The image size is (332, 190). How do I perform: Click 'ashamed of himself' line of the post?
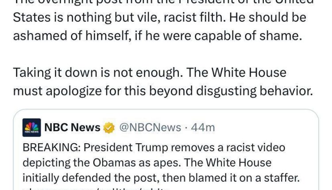[x=157, y=36]
